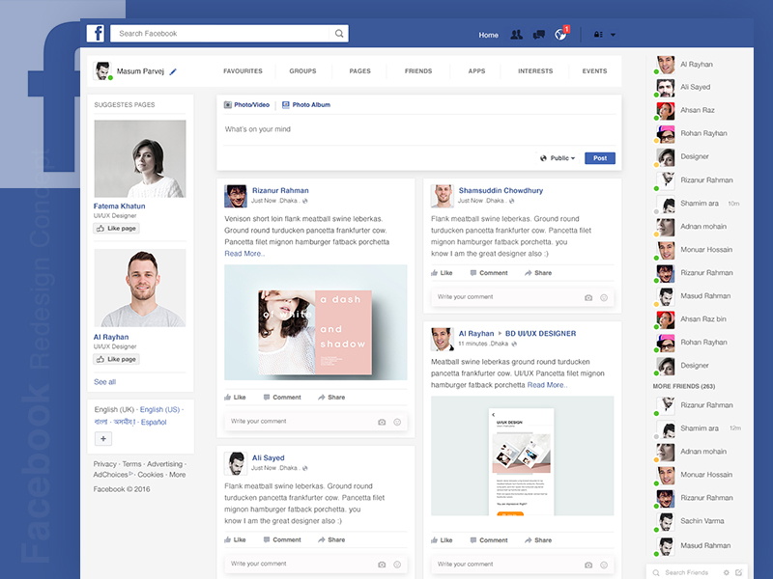Click the See all suggested pages link
This screenshot has width=773, height=579.
(x=104, y=382)
